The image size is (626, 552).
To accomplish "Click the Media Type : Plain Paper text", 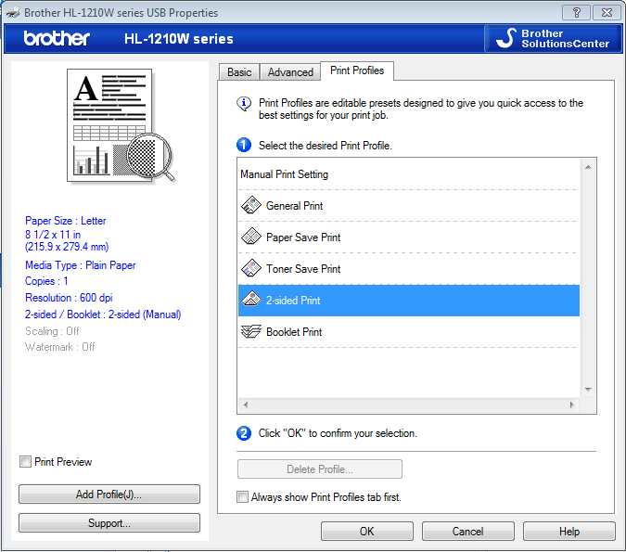I will click(x=81, y=265).
